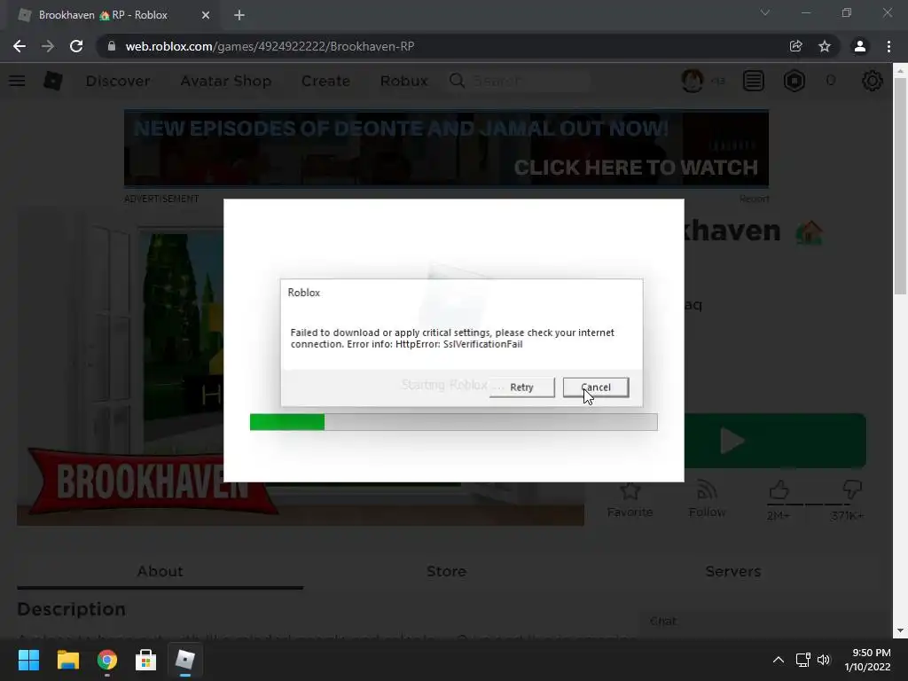Image resolution: width=908 pixels, height=681 pixels.
Task: Click scrollbar up arrow
Action: point(900,71)
